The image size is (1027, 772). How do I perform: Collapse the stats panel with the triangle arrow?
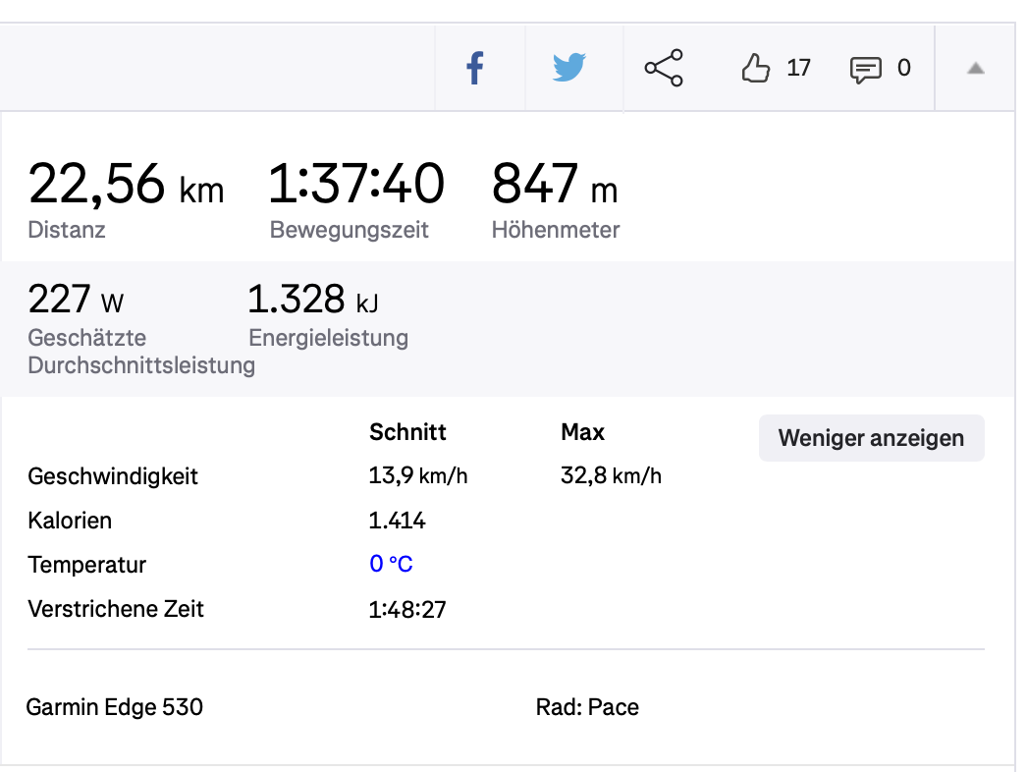click(x=975, y=69)
